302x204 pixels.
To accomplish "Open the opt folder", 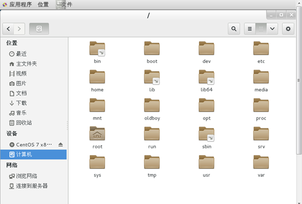I will (x=206, y=105).
